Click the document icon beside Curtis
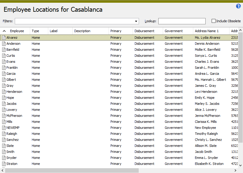Viewport: 243px width, 173px height. [4, 56]
